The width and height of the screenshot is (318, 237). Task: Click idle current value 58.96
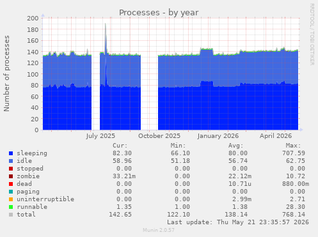122,161
